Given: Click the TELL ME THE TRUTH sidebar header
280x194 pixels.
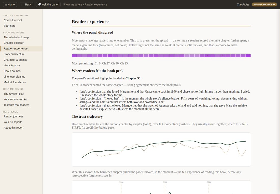Looking at the screenshot, I should [x=15, y=16].
